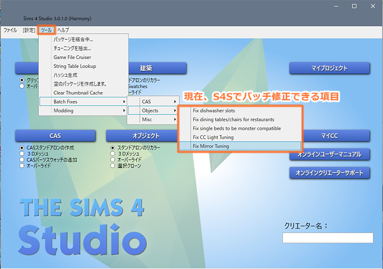Select 3Dメッシュ under オブジェクト
The image size is (383, 269).
point(113,153)
